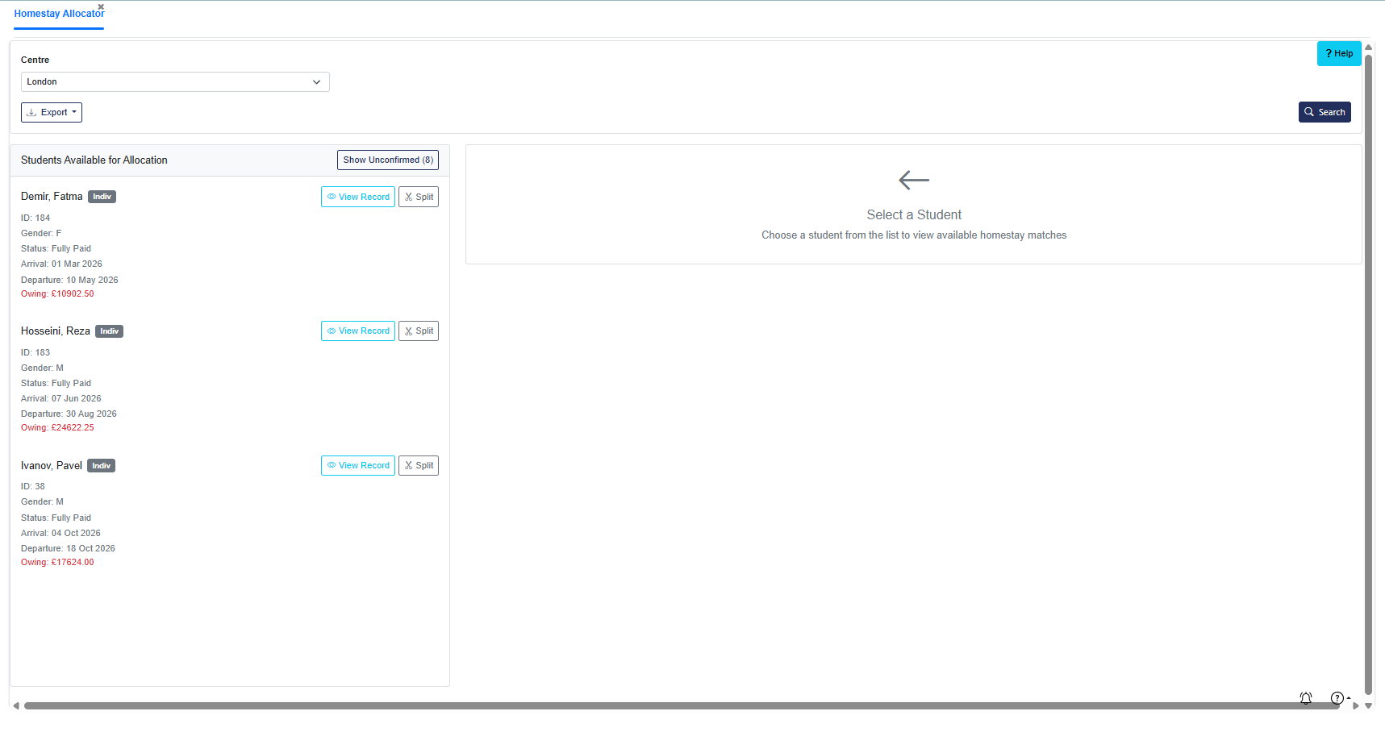Viewport: 1385px width, 732px height.
Task: Click the left arrow placeholder icon
Action: [x=914, y=180]
